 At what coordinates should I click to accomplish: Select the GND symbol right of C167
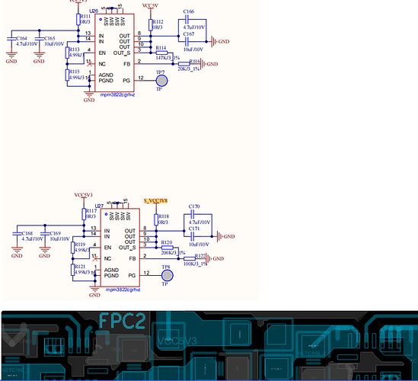[221, 42]
